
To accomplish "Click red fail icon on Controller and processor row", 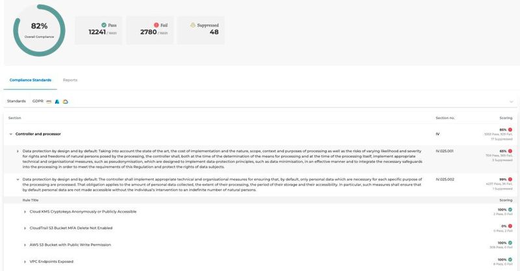I will point(510,130).
